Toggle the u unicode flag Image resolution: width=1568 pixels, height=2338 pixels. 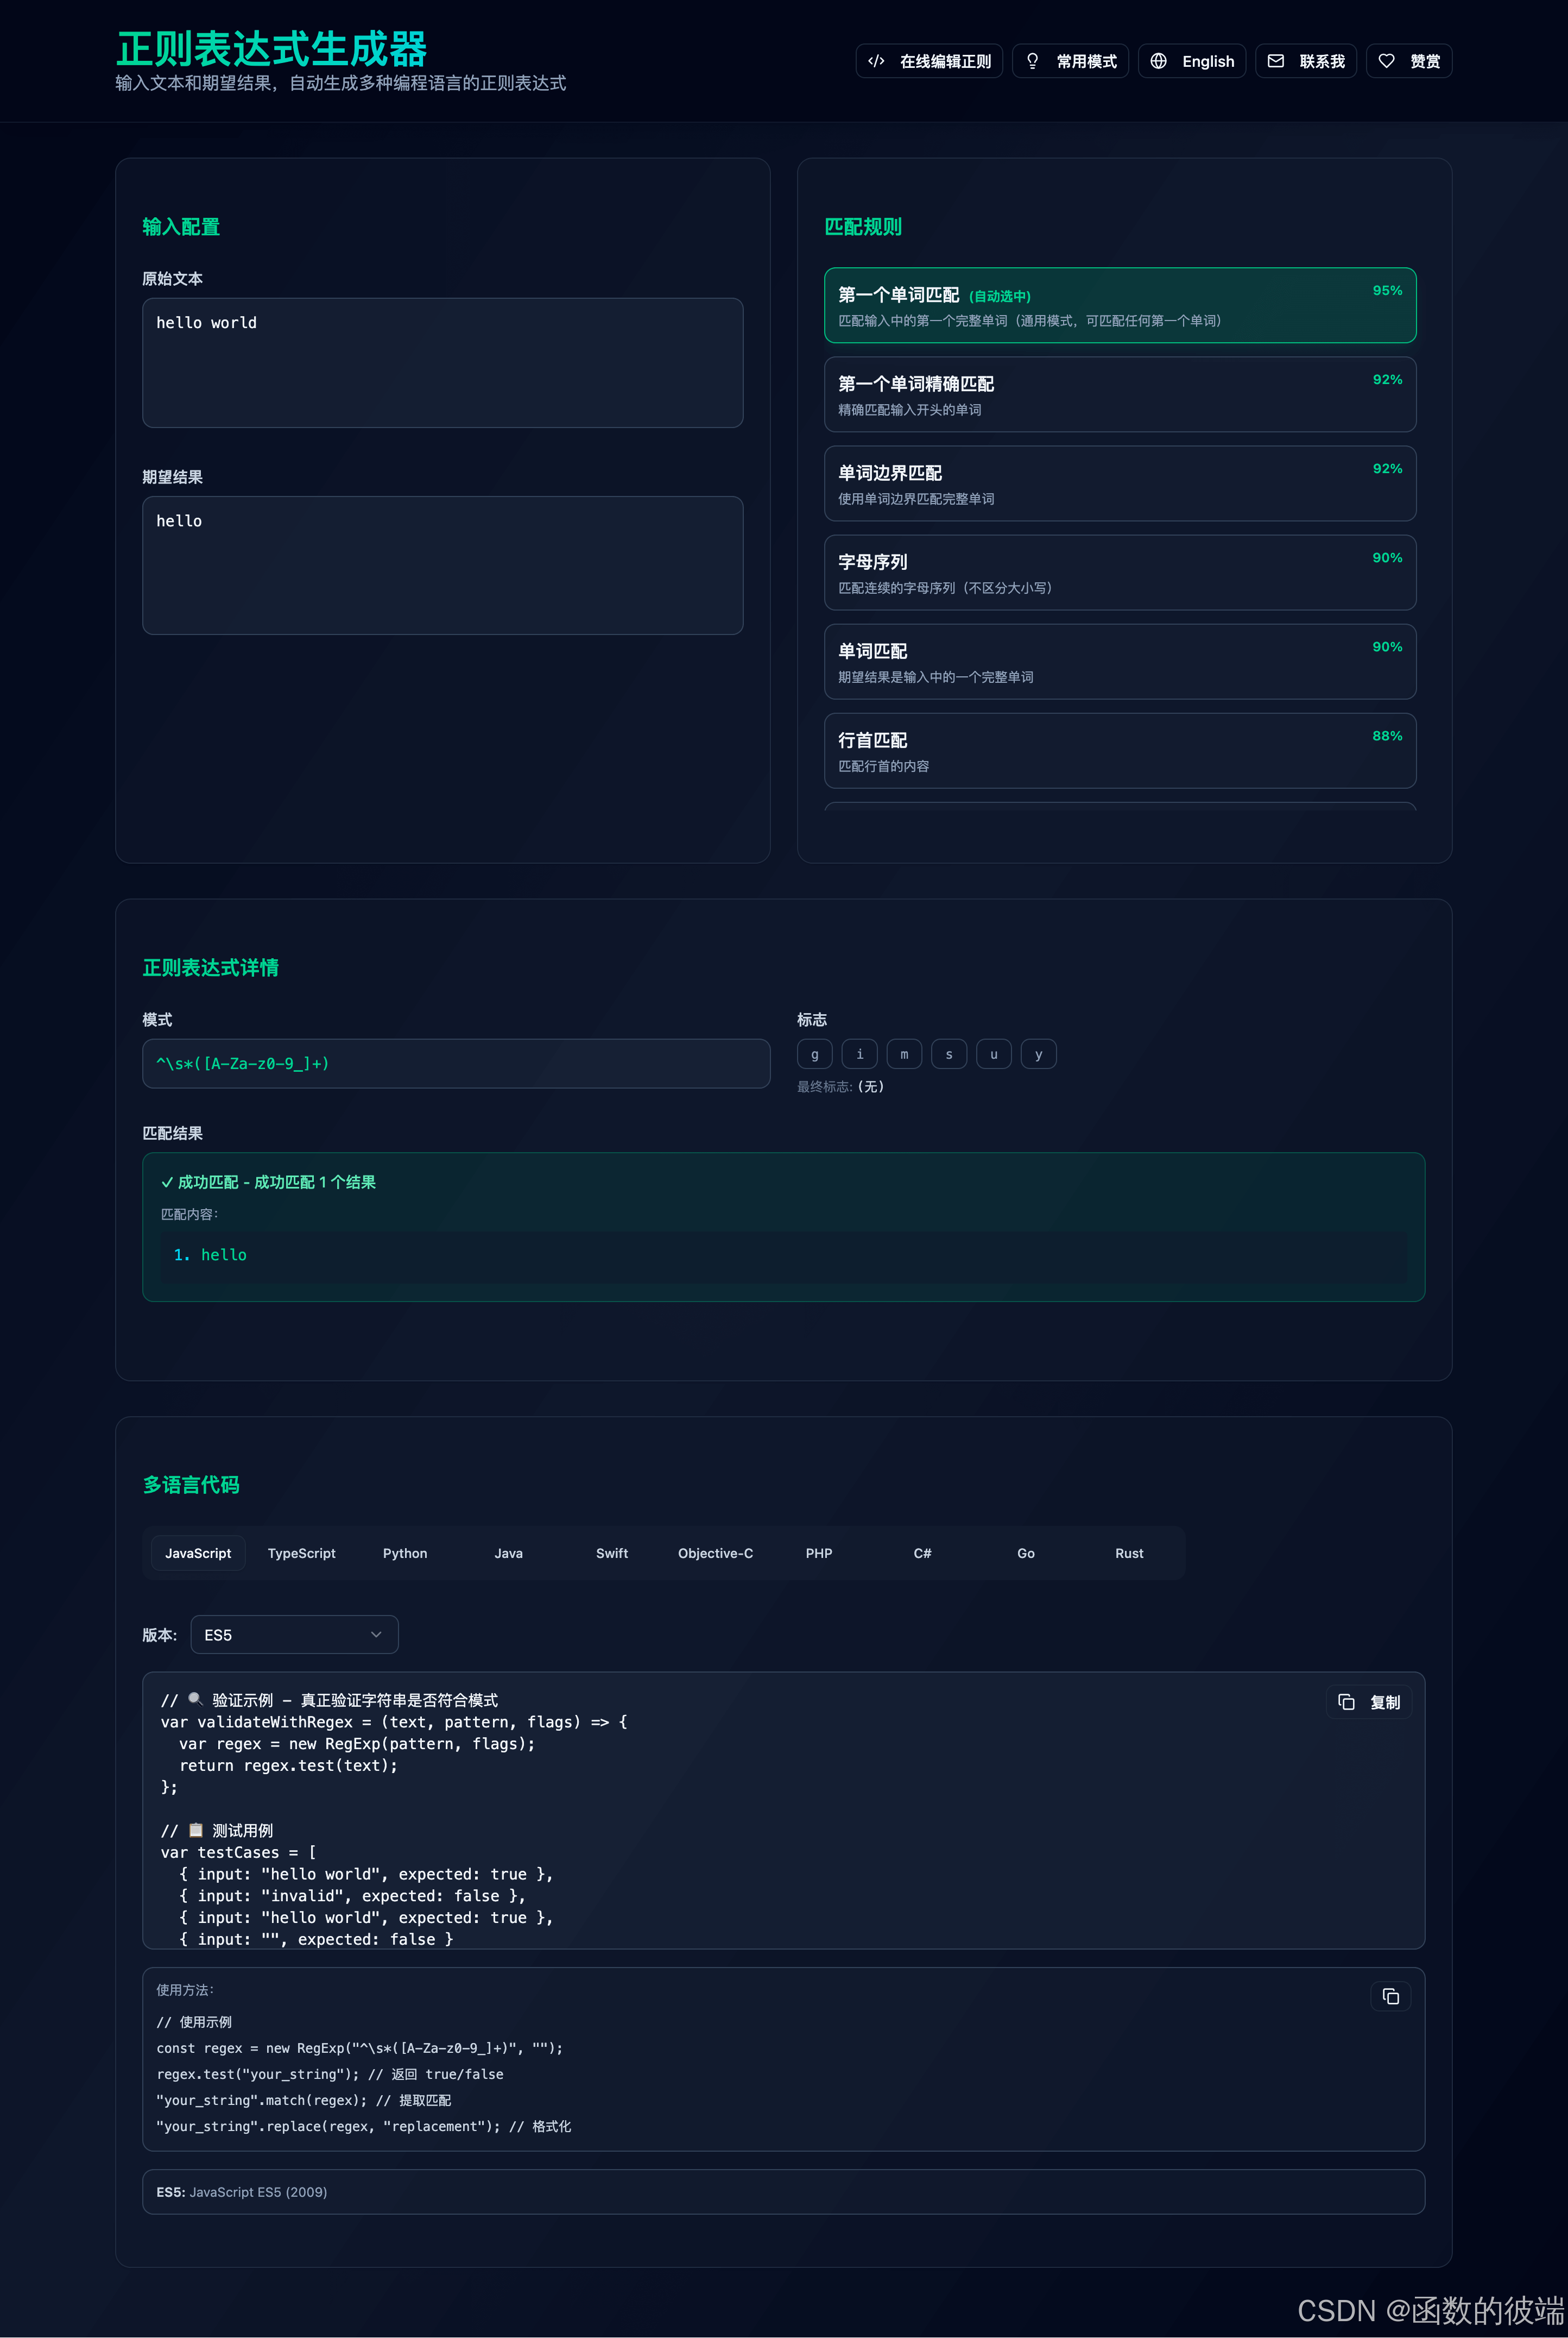tap(993, 1053)
